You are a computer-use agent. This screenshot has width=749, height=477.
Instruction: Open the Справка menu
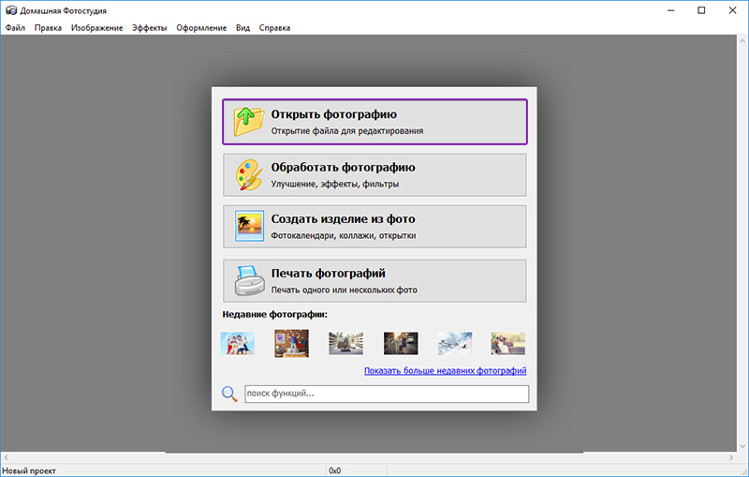[x=274, y=28]
